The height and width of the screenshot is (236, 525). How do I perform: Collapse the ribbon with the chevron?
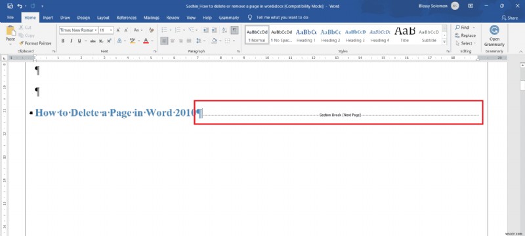(x=520, y=52)
